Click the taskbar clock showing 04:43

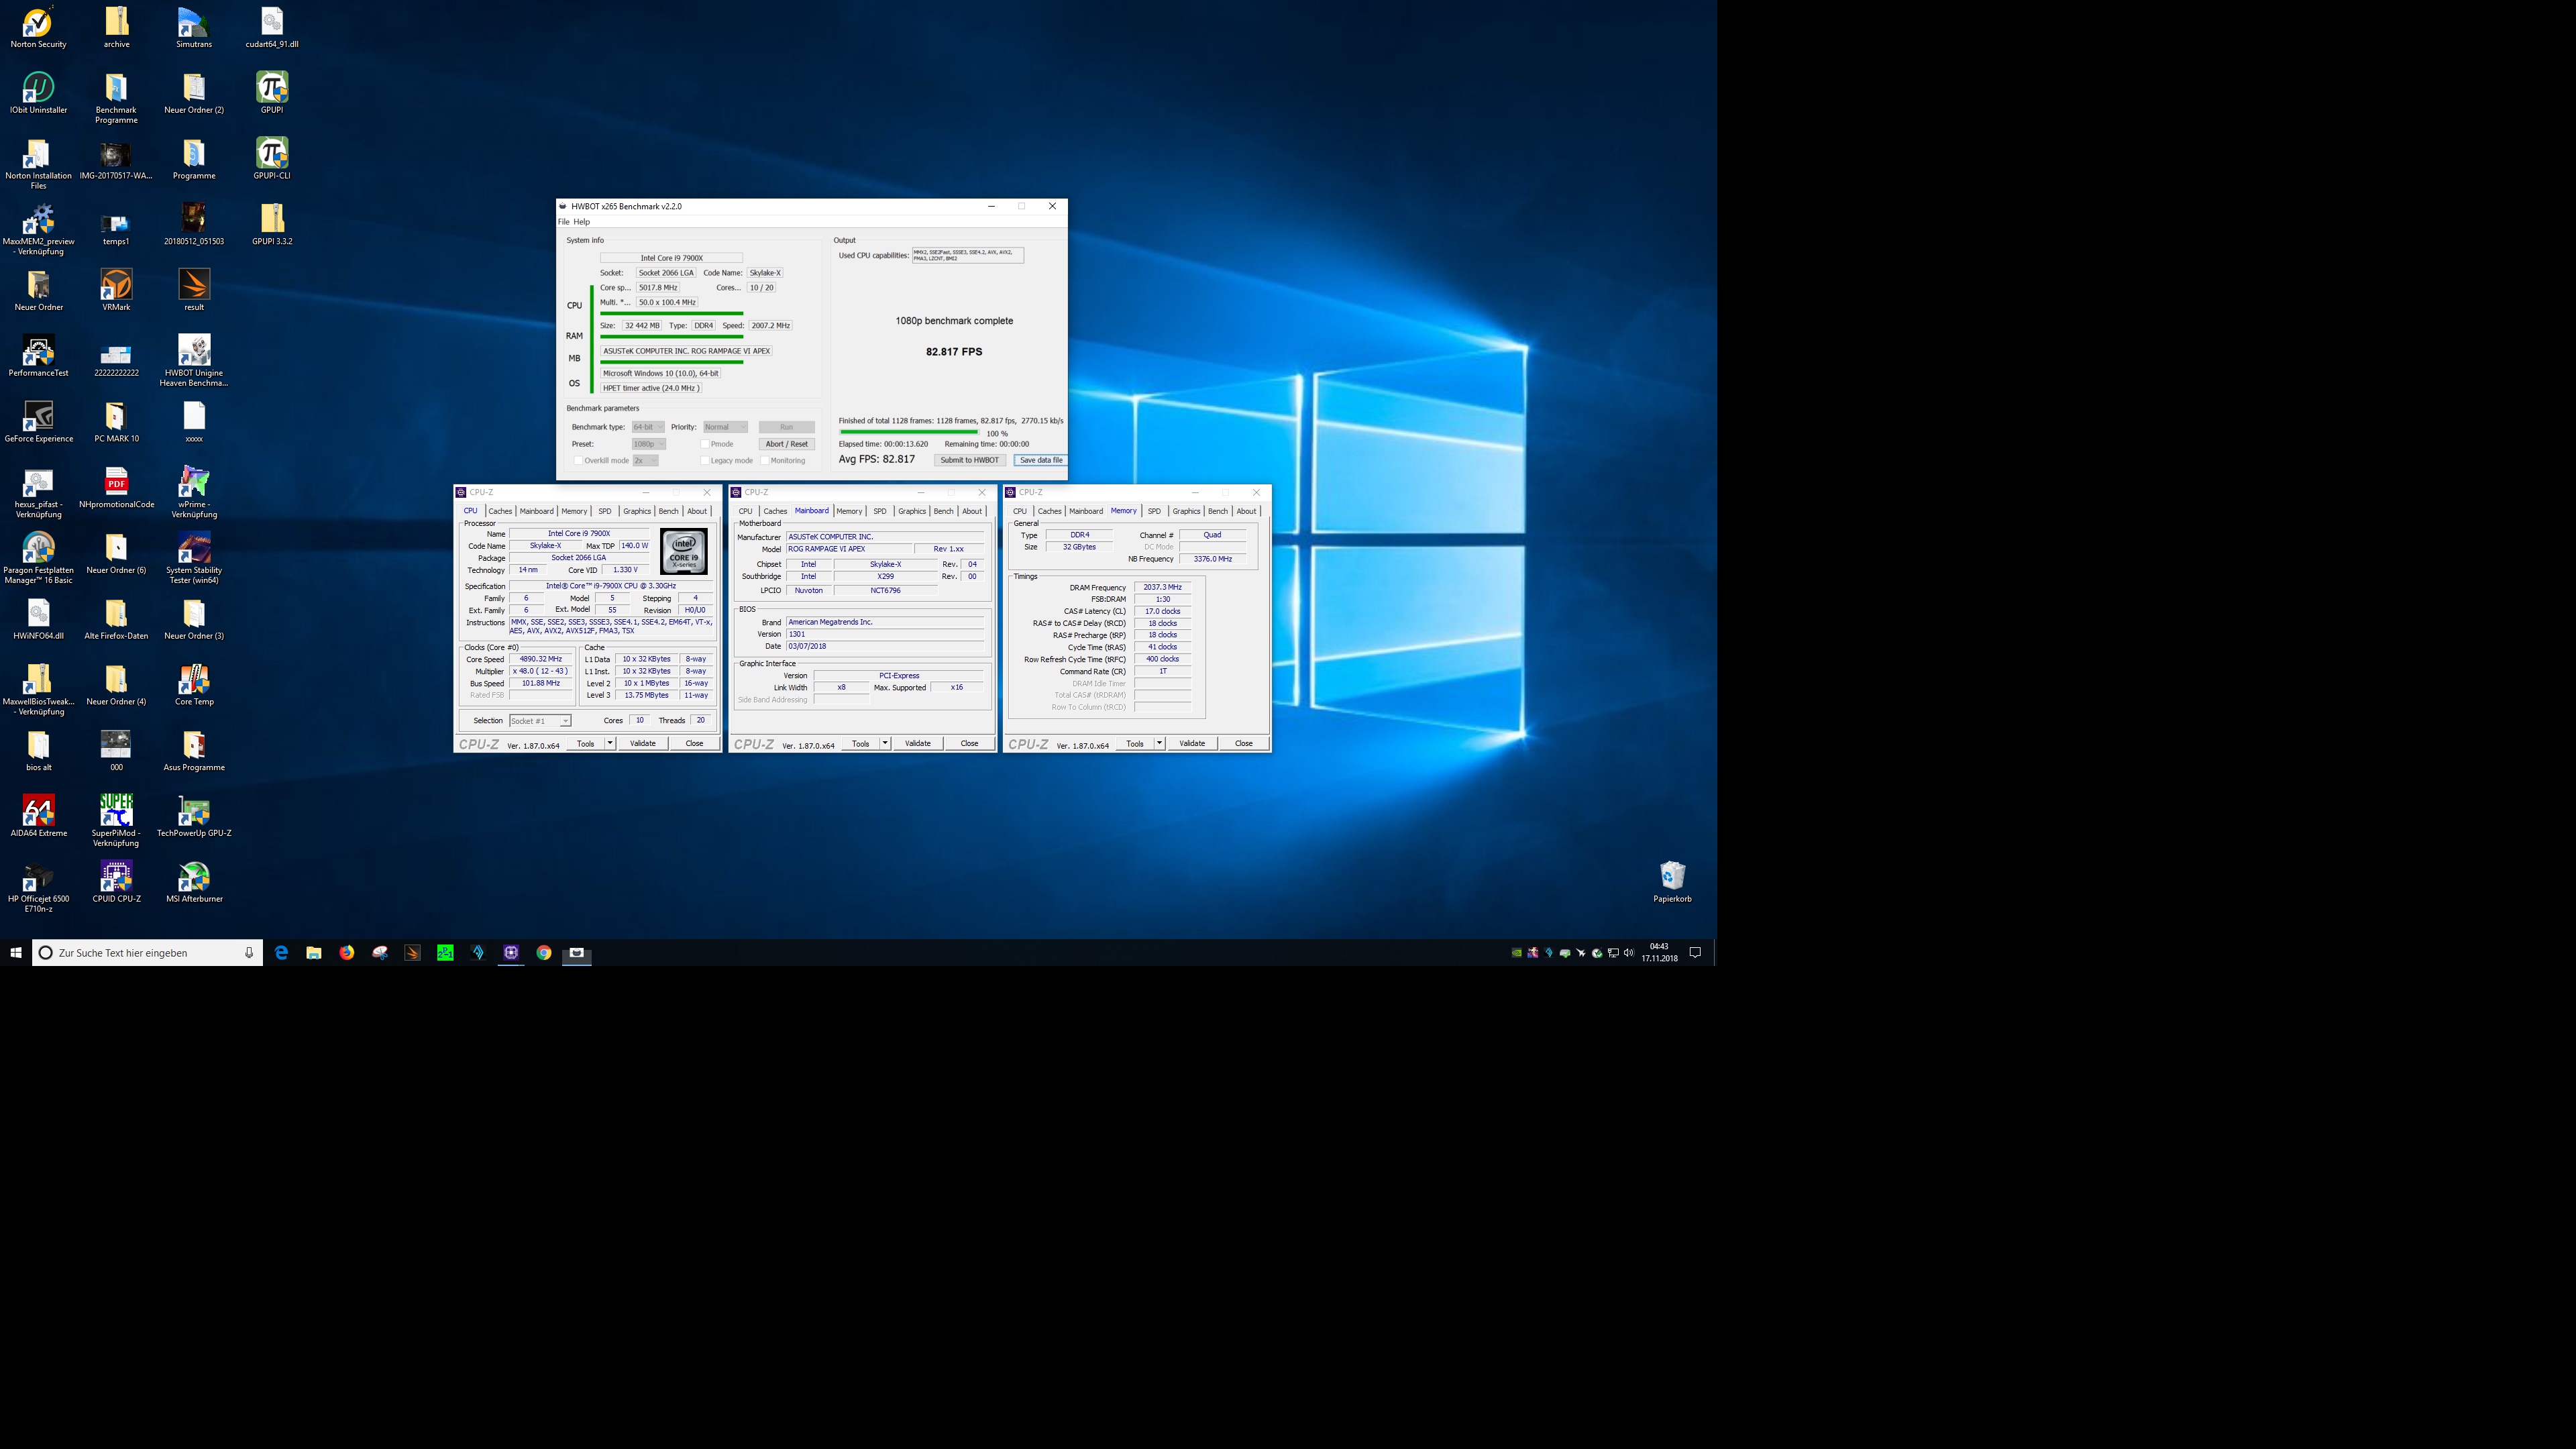1659,953
